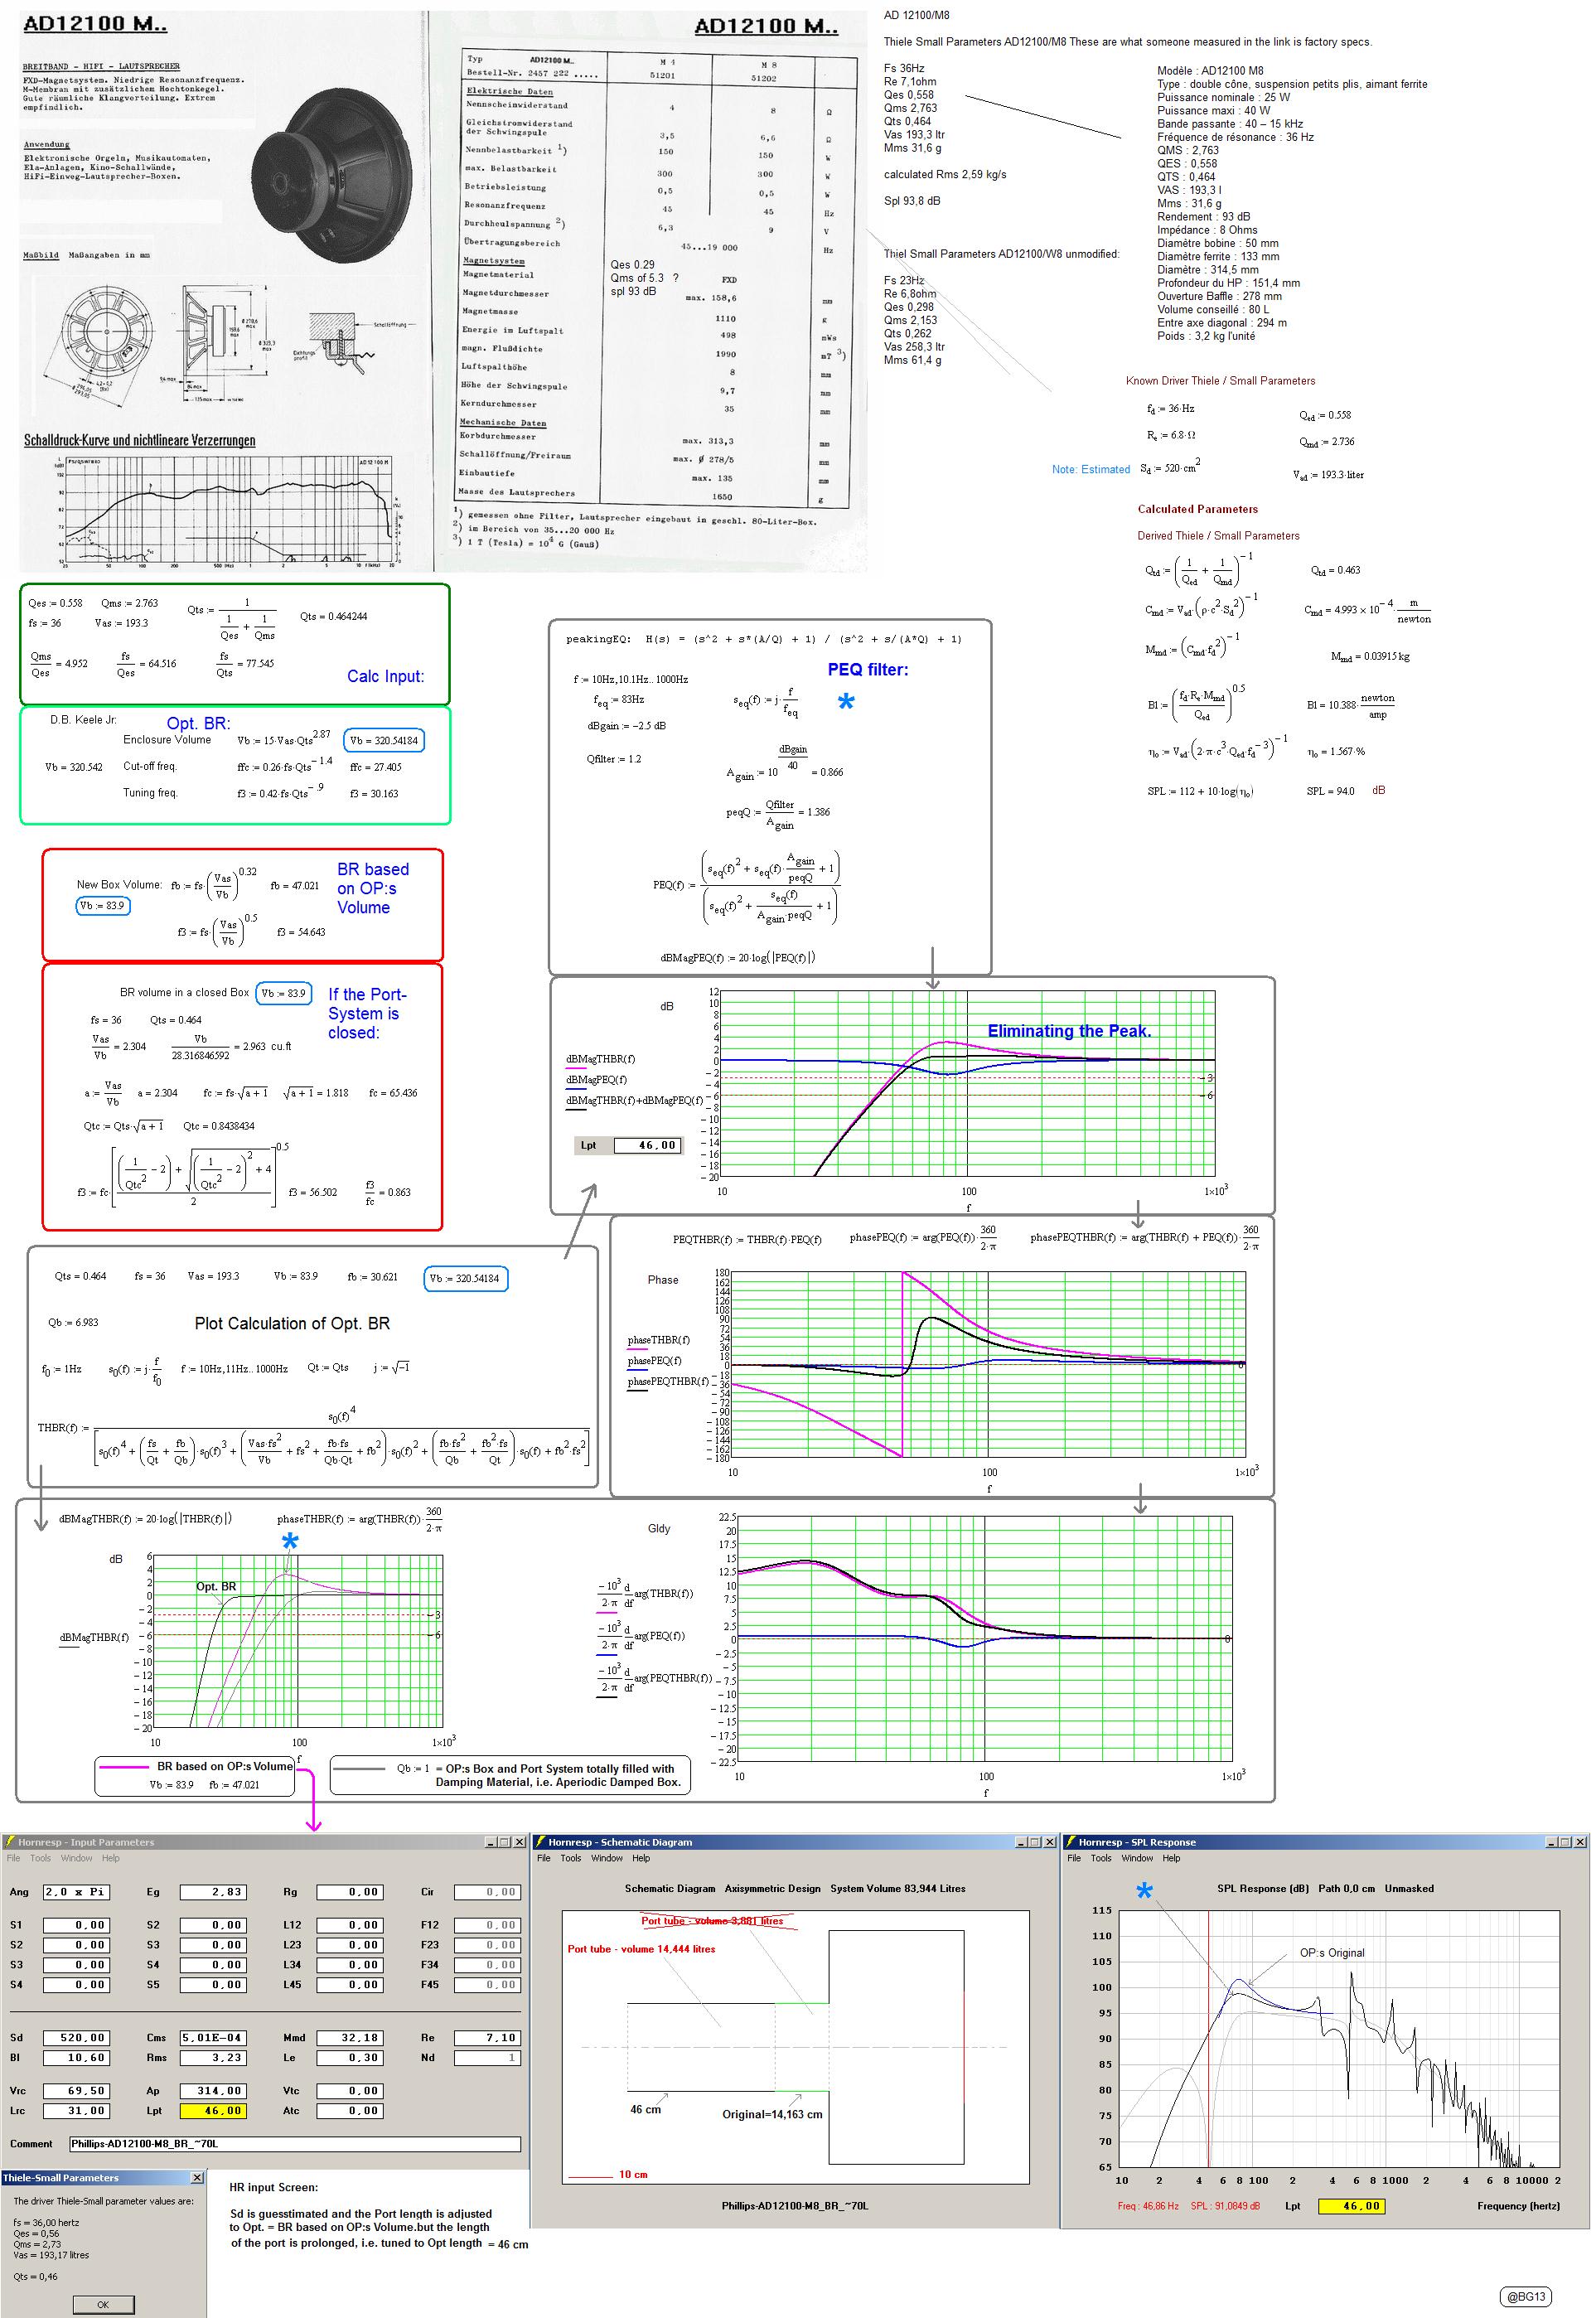Click the Re field showing 7,10

(x=487, y=2038)
